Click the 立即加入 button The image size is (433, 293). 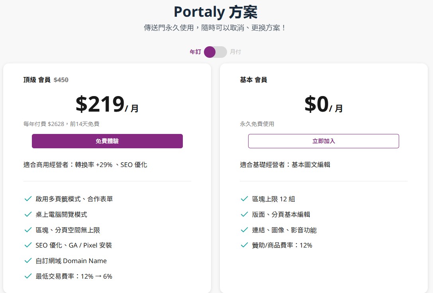click(x=323, y=141)
